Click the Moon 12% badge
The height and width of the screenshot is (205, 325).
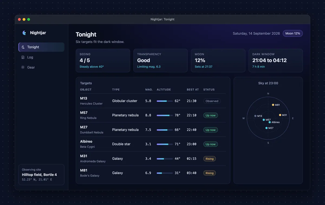click(293, 33)
